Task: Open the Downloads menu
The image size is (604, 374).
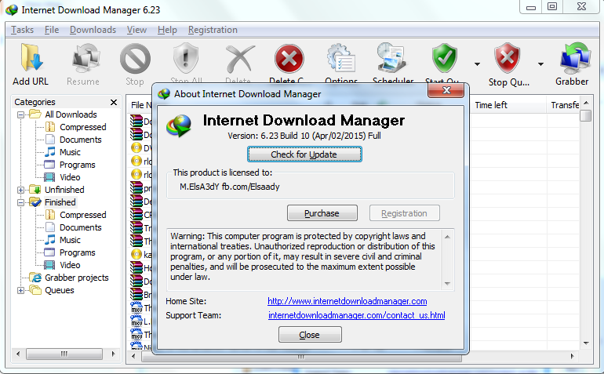Action: [x=93, y=30]
